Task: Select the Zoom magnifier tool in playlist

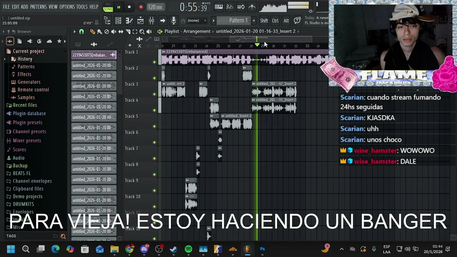Action: pyautogui.click(x=142, y=31)
